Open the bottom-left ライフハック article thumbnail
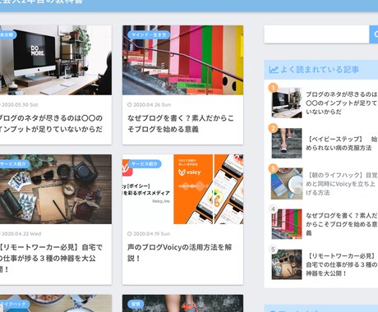 (56, 303)
